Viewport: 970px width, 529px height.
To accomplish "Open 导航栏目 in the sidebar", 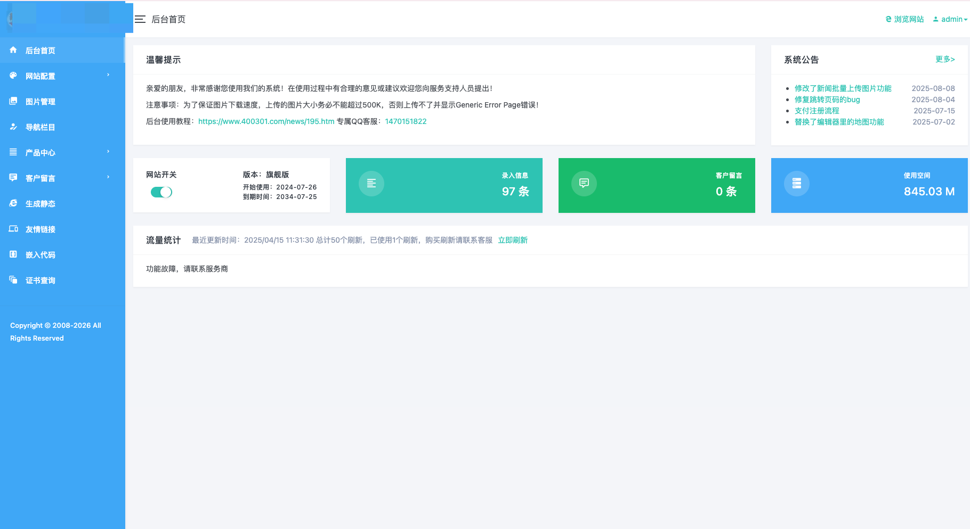I will click(62, 127).
